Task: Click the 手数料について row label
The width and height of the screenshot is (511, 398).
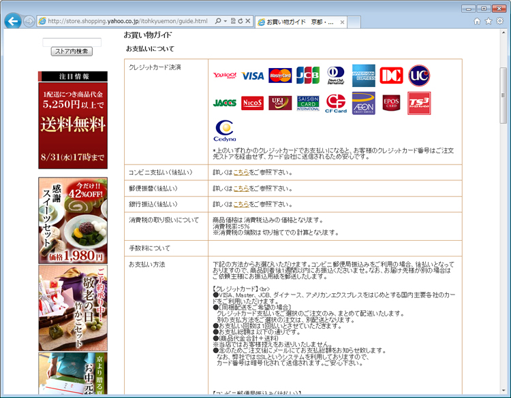Action: pyautogui.click(x=150, y=248)
